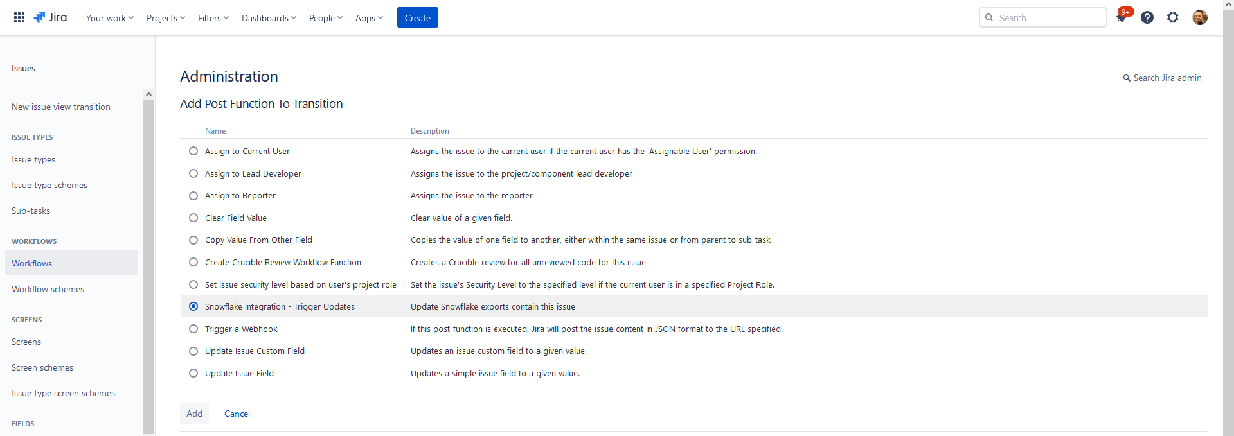Open the notifications bell icon

(x=1122, y=18)
